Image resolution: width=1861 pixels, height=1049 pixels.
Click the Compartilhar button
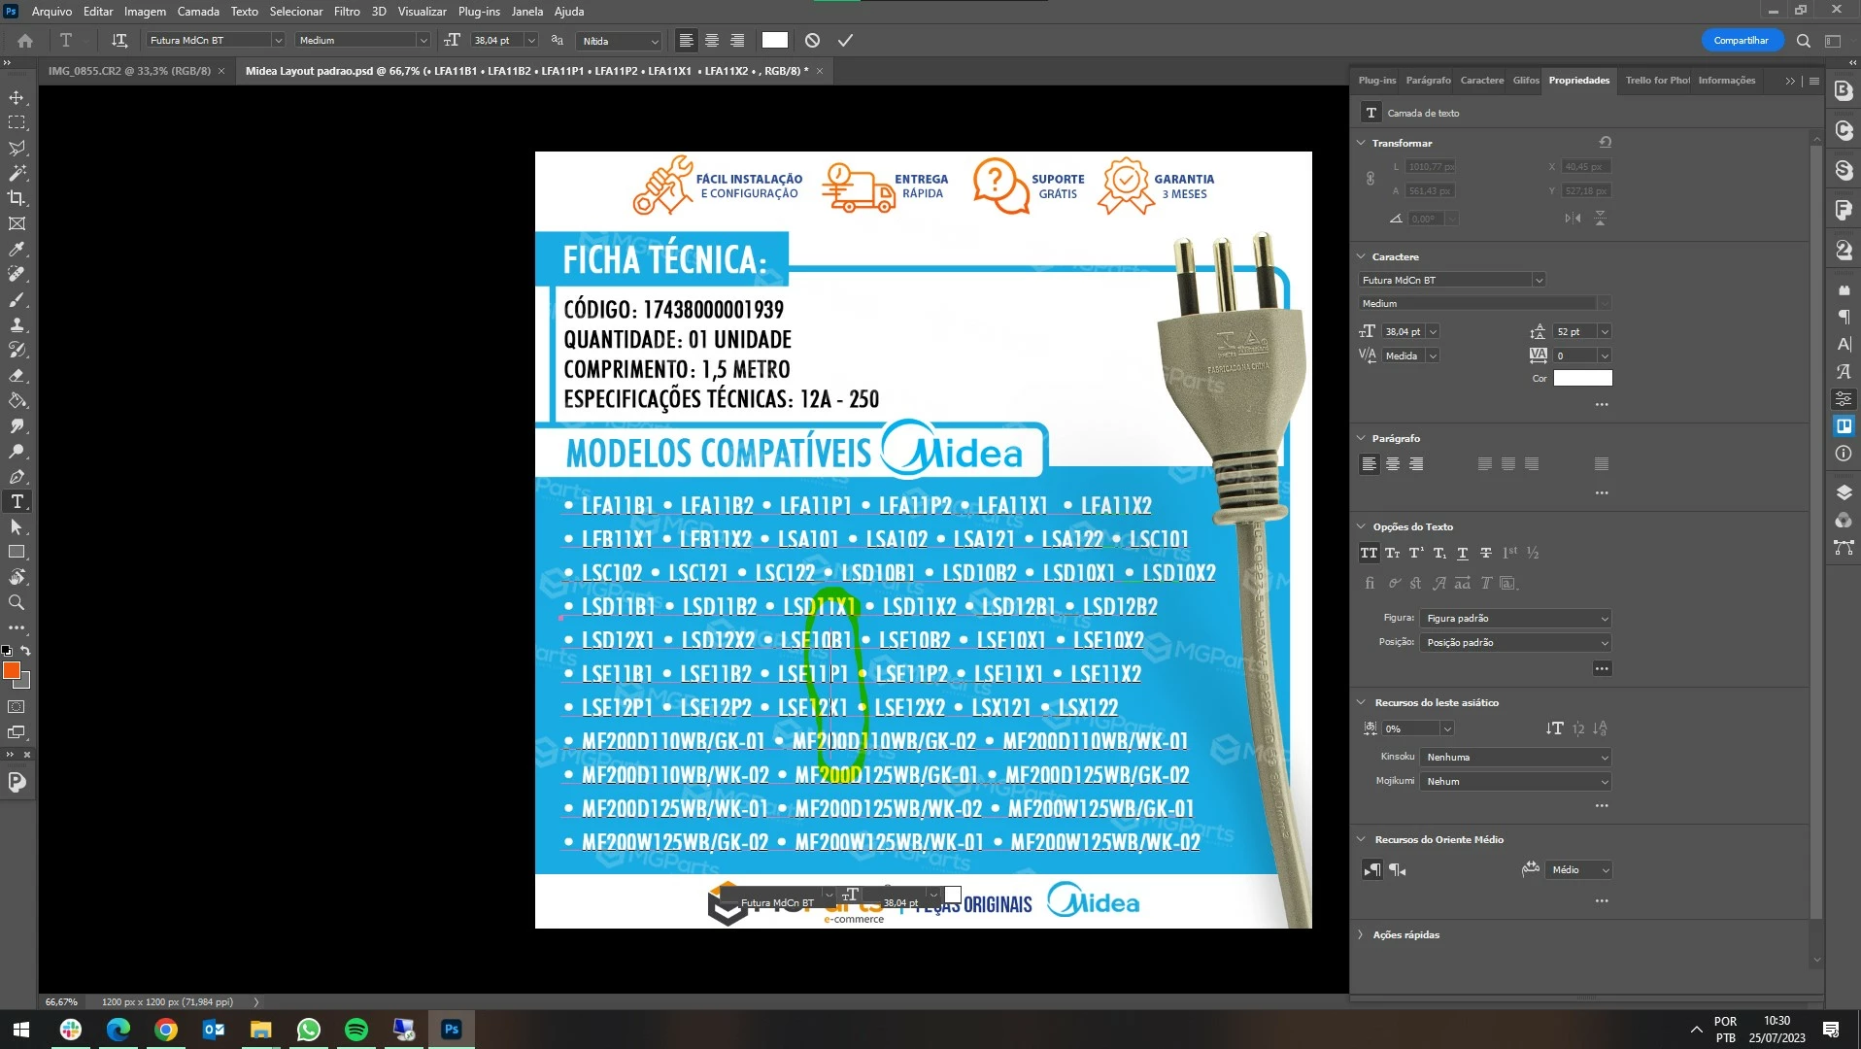point(1742,41)
